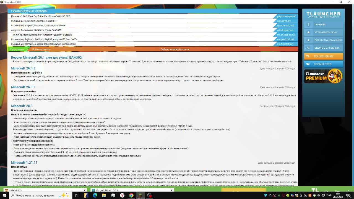
Task: Open File Explorer from the taskbar
Action: coord(104,195)
